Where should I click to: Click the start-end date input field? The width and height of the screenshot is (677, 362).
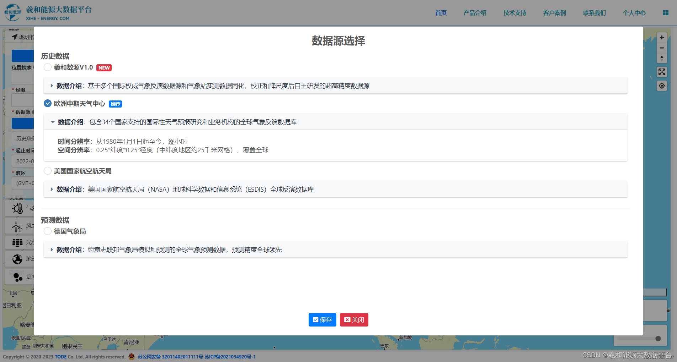coord(23,161)
